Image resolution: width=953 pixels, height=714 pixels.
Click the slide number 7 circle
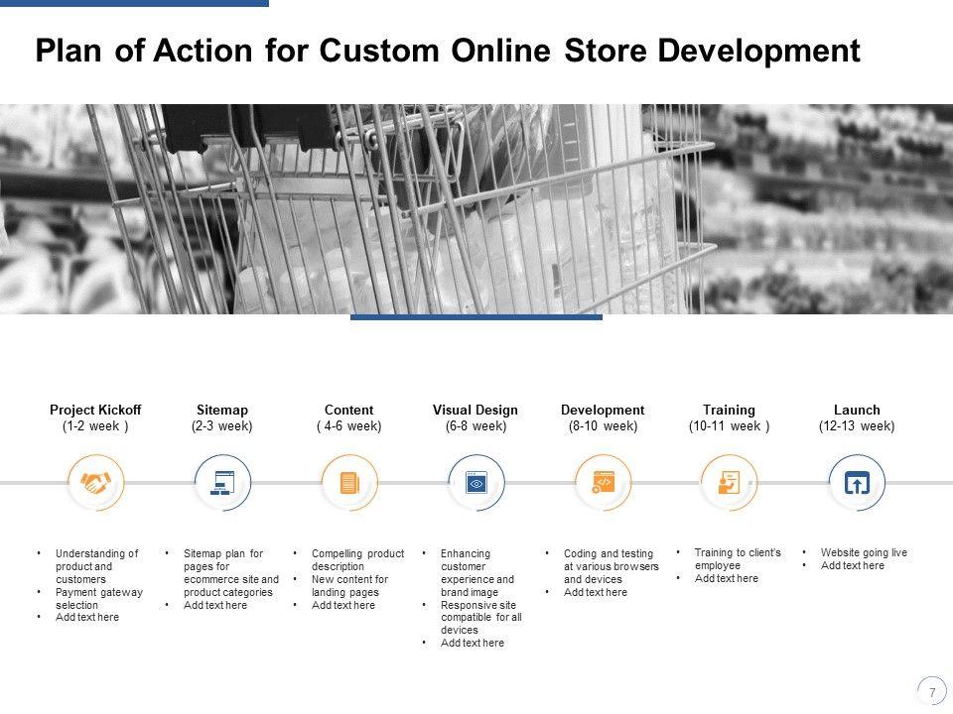coord(932,691)
